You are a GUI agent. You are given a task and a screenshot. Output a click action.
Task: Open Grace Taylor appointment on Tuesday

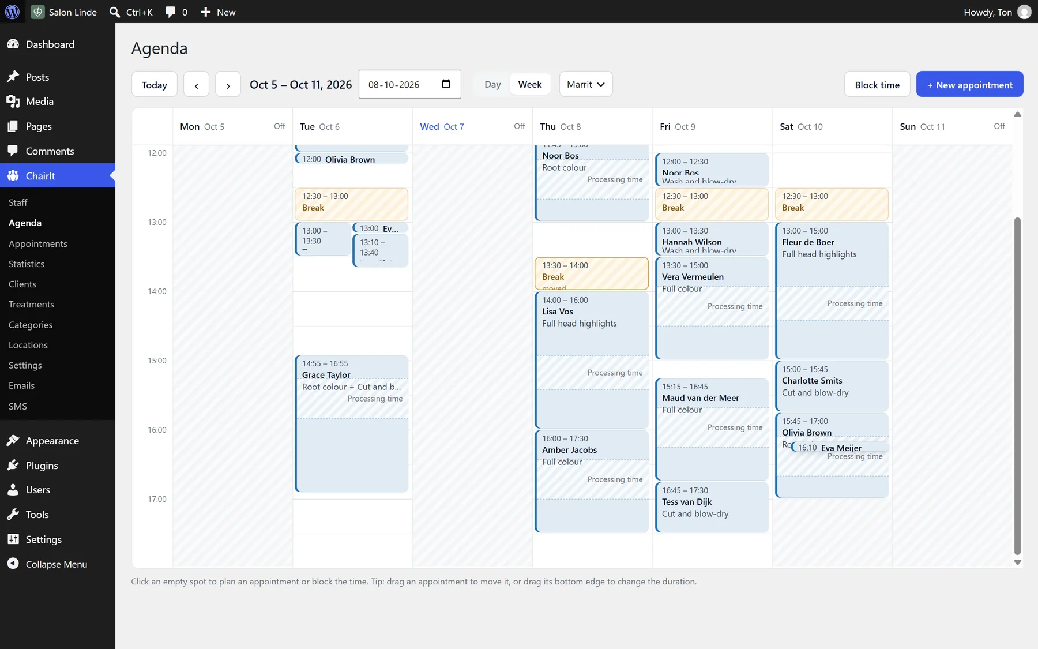point(352,423)
